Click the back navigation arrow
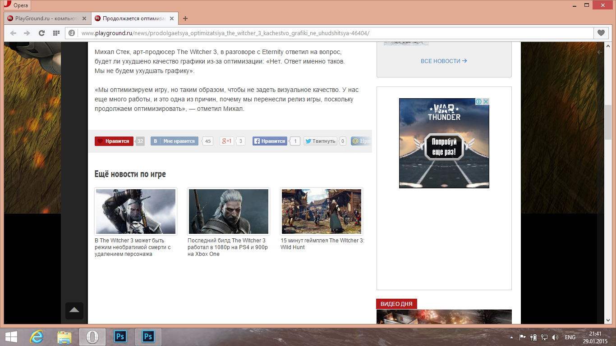This screenshot has width=616, height=346. 13,33
